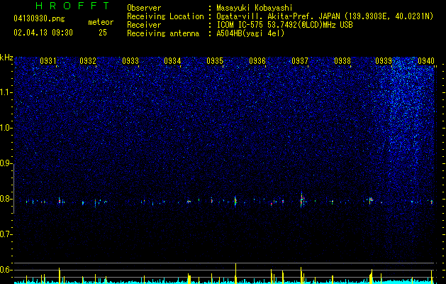The height and width of the screenshot is (284, 446).
Task: Select the file name 04130930.png
Action: 39,18
